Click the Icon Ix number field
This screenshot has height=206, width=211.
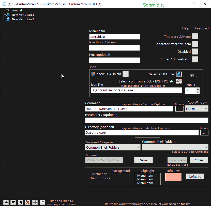(191, 91)
